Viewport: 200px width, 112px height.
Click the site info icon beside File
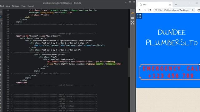click(x=156, y=10)
